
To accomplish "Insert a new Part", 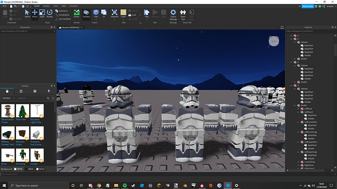I will pyautogui.click(x=96, y=13).
